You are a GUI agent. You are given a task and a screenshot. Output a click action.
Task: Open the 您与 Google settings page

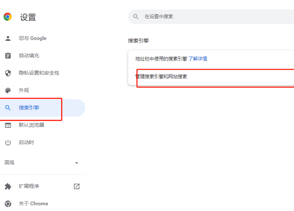32,38
